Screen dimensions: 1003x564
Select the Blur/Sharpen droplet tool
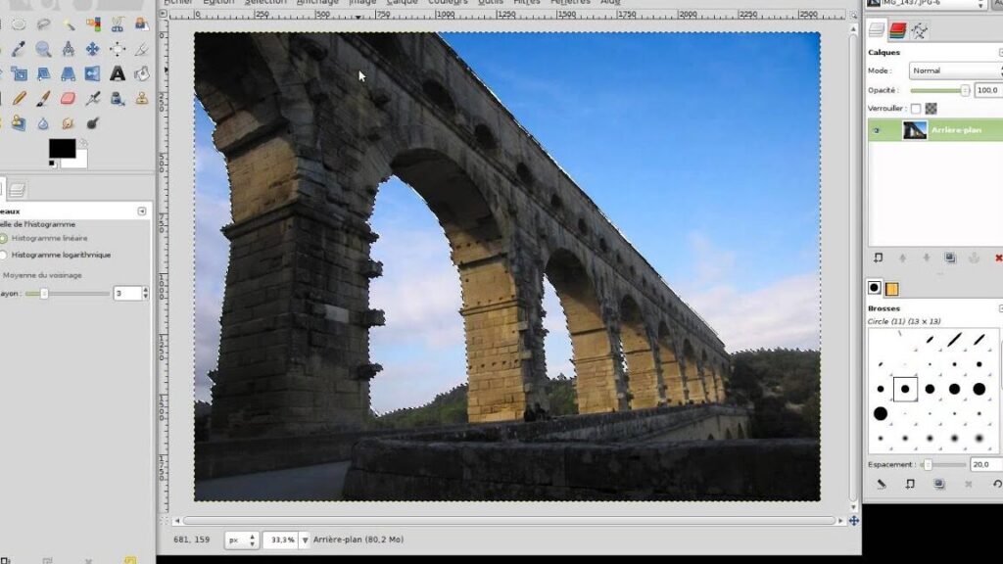[x=43, y=122]
